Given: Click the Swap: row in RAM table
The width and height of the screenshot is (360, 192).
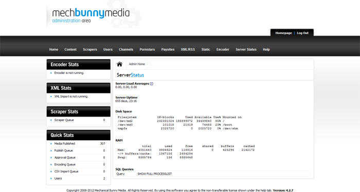Looking at the screenshot, I should click(x=155, y=158).
